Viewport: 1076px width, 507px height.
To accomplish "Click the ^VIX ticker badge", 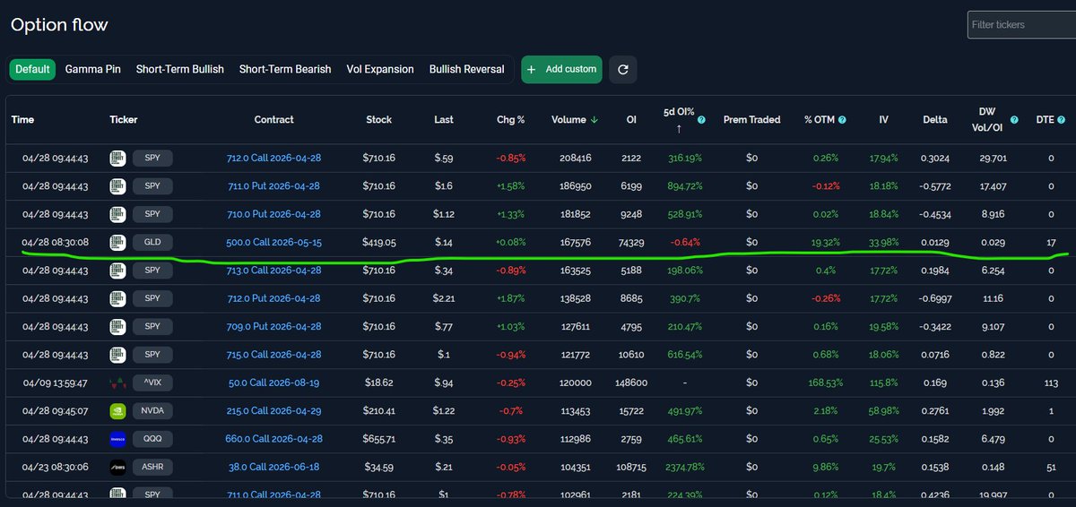I will (x=152, y=383).
